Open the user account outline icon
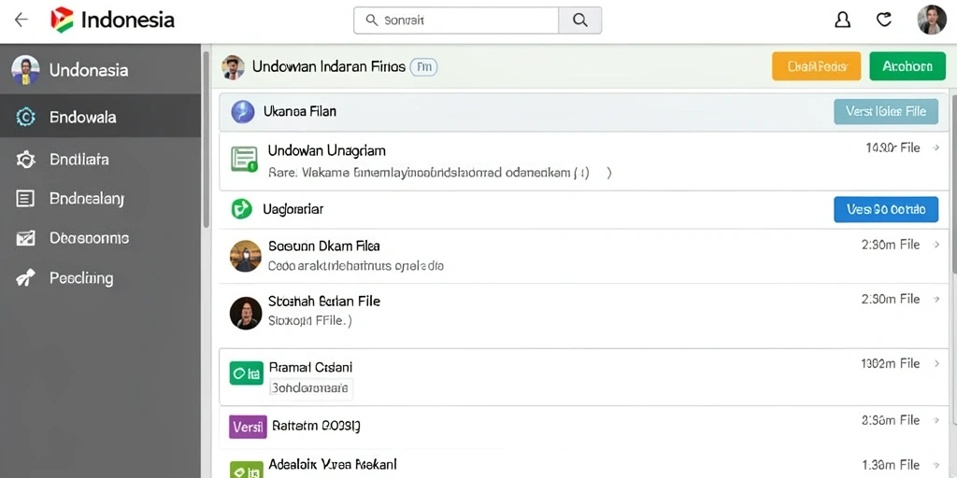The image size is (957, 478). click(842, 21)
